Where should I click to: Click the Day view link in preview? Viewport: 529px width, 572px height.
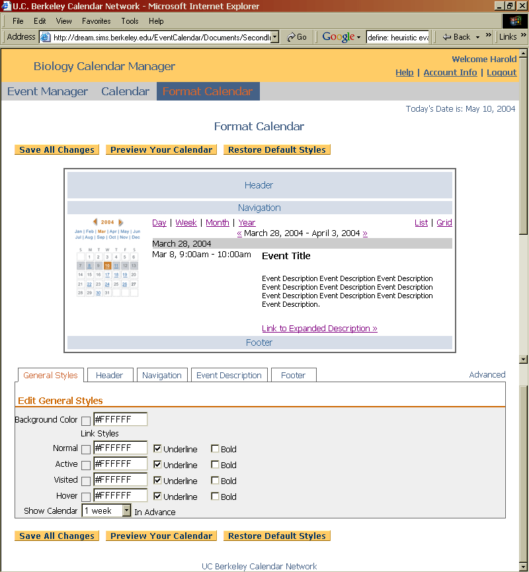[x=159, y=223]
